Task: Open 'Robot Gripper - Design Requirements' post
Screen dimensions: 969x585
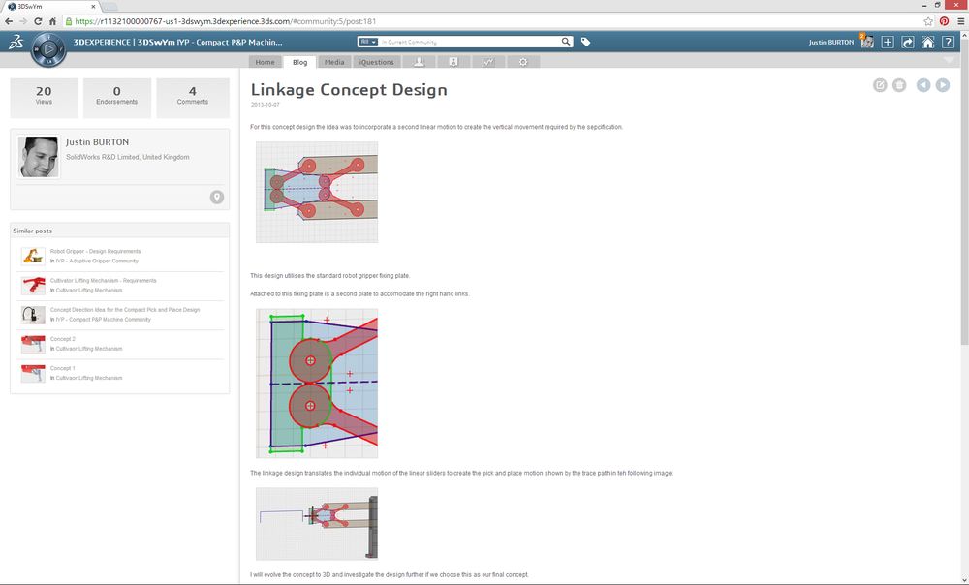Action: tap(95, 252)
